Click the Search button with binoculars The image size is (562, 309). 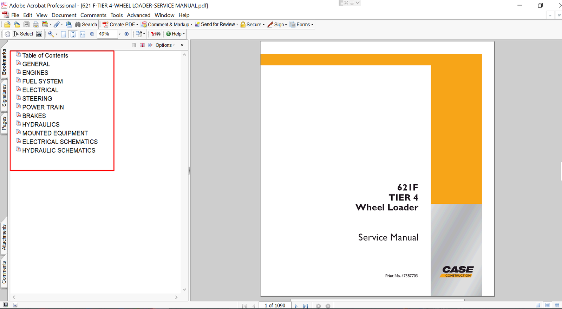point(86,25)
